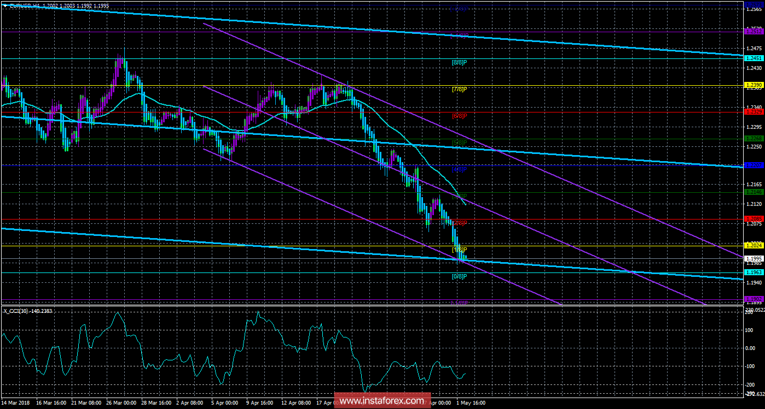Select the 1.2390 yellow price tag
The width and height of the screenshot is (765, 409).
coord(755,85)
